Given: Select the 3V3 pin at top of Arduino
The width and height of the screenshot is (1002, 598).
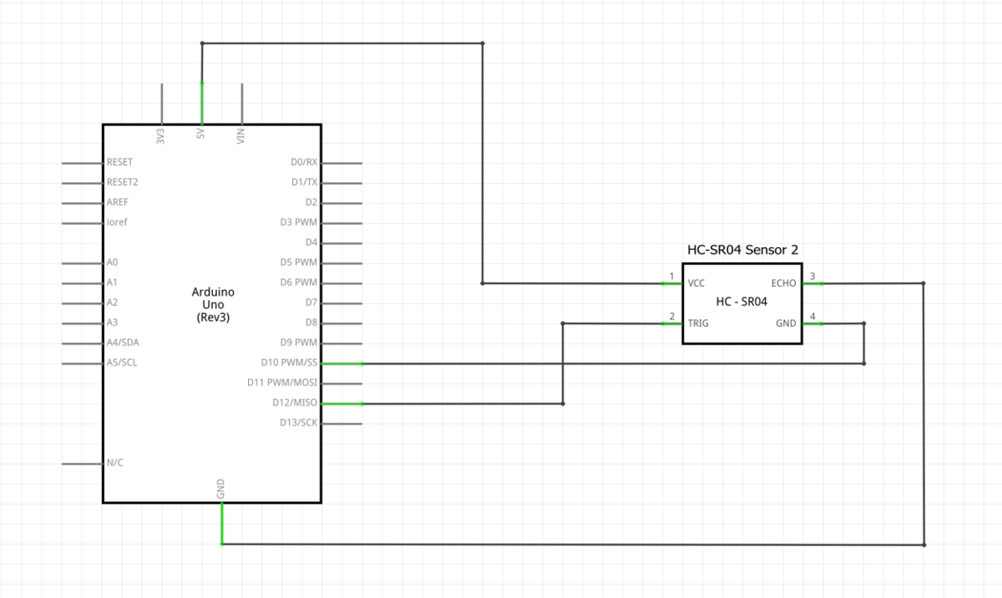Looking at the screenshot, I should click(161, 104).
